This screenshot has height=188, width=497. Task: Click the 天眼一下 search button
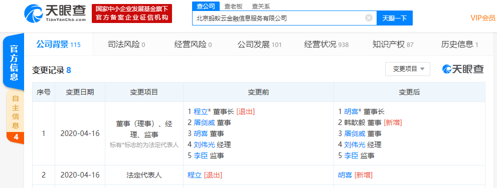click(394, 18)
